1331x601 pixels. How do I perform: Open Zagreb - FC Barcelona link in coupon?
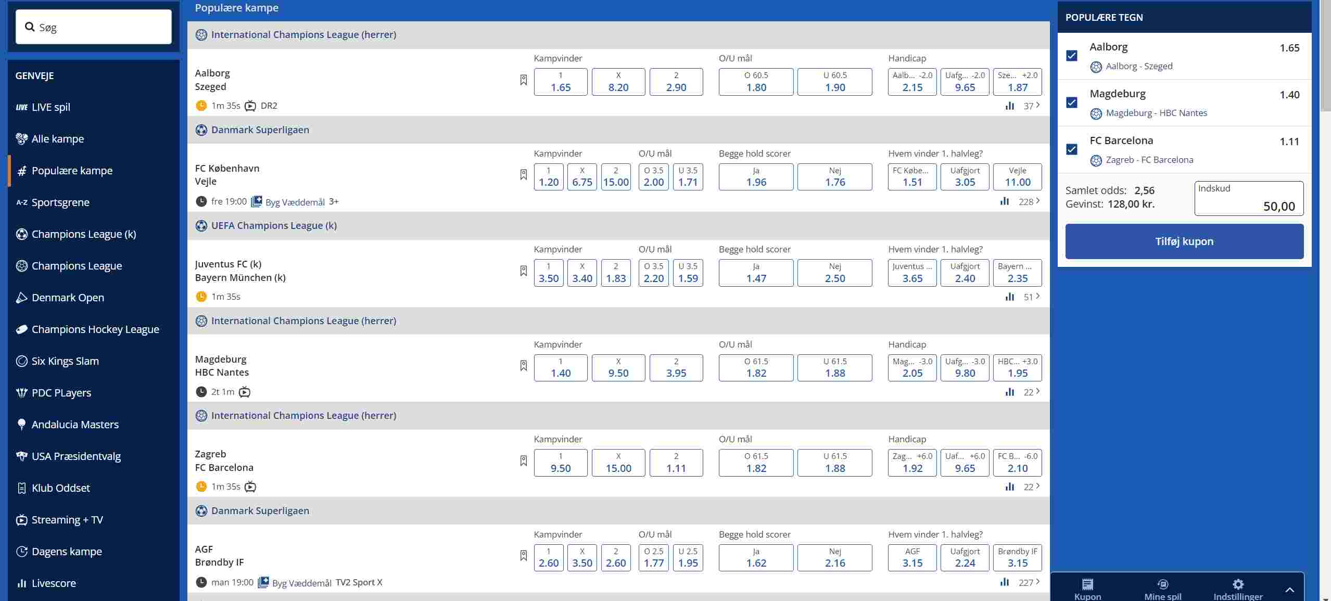(1149, 160)
